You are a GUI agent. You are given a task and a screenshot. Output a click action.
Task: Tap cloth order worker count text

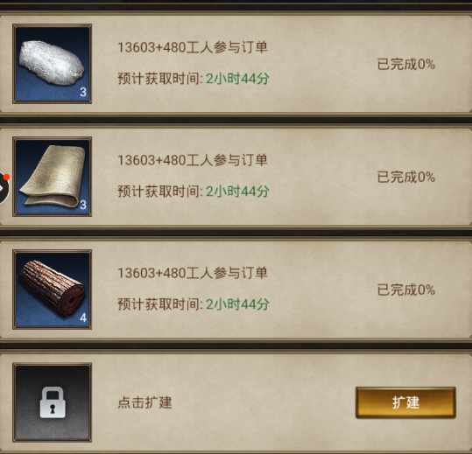coord(193,160)
